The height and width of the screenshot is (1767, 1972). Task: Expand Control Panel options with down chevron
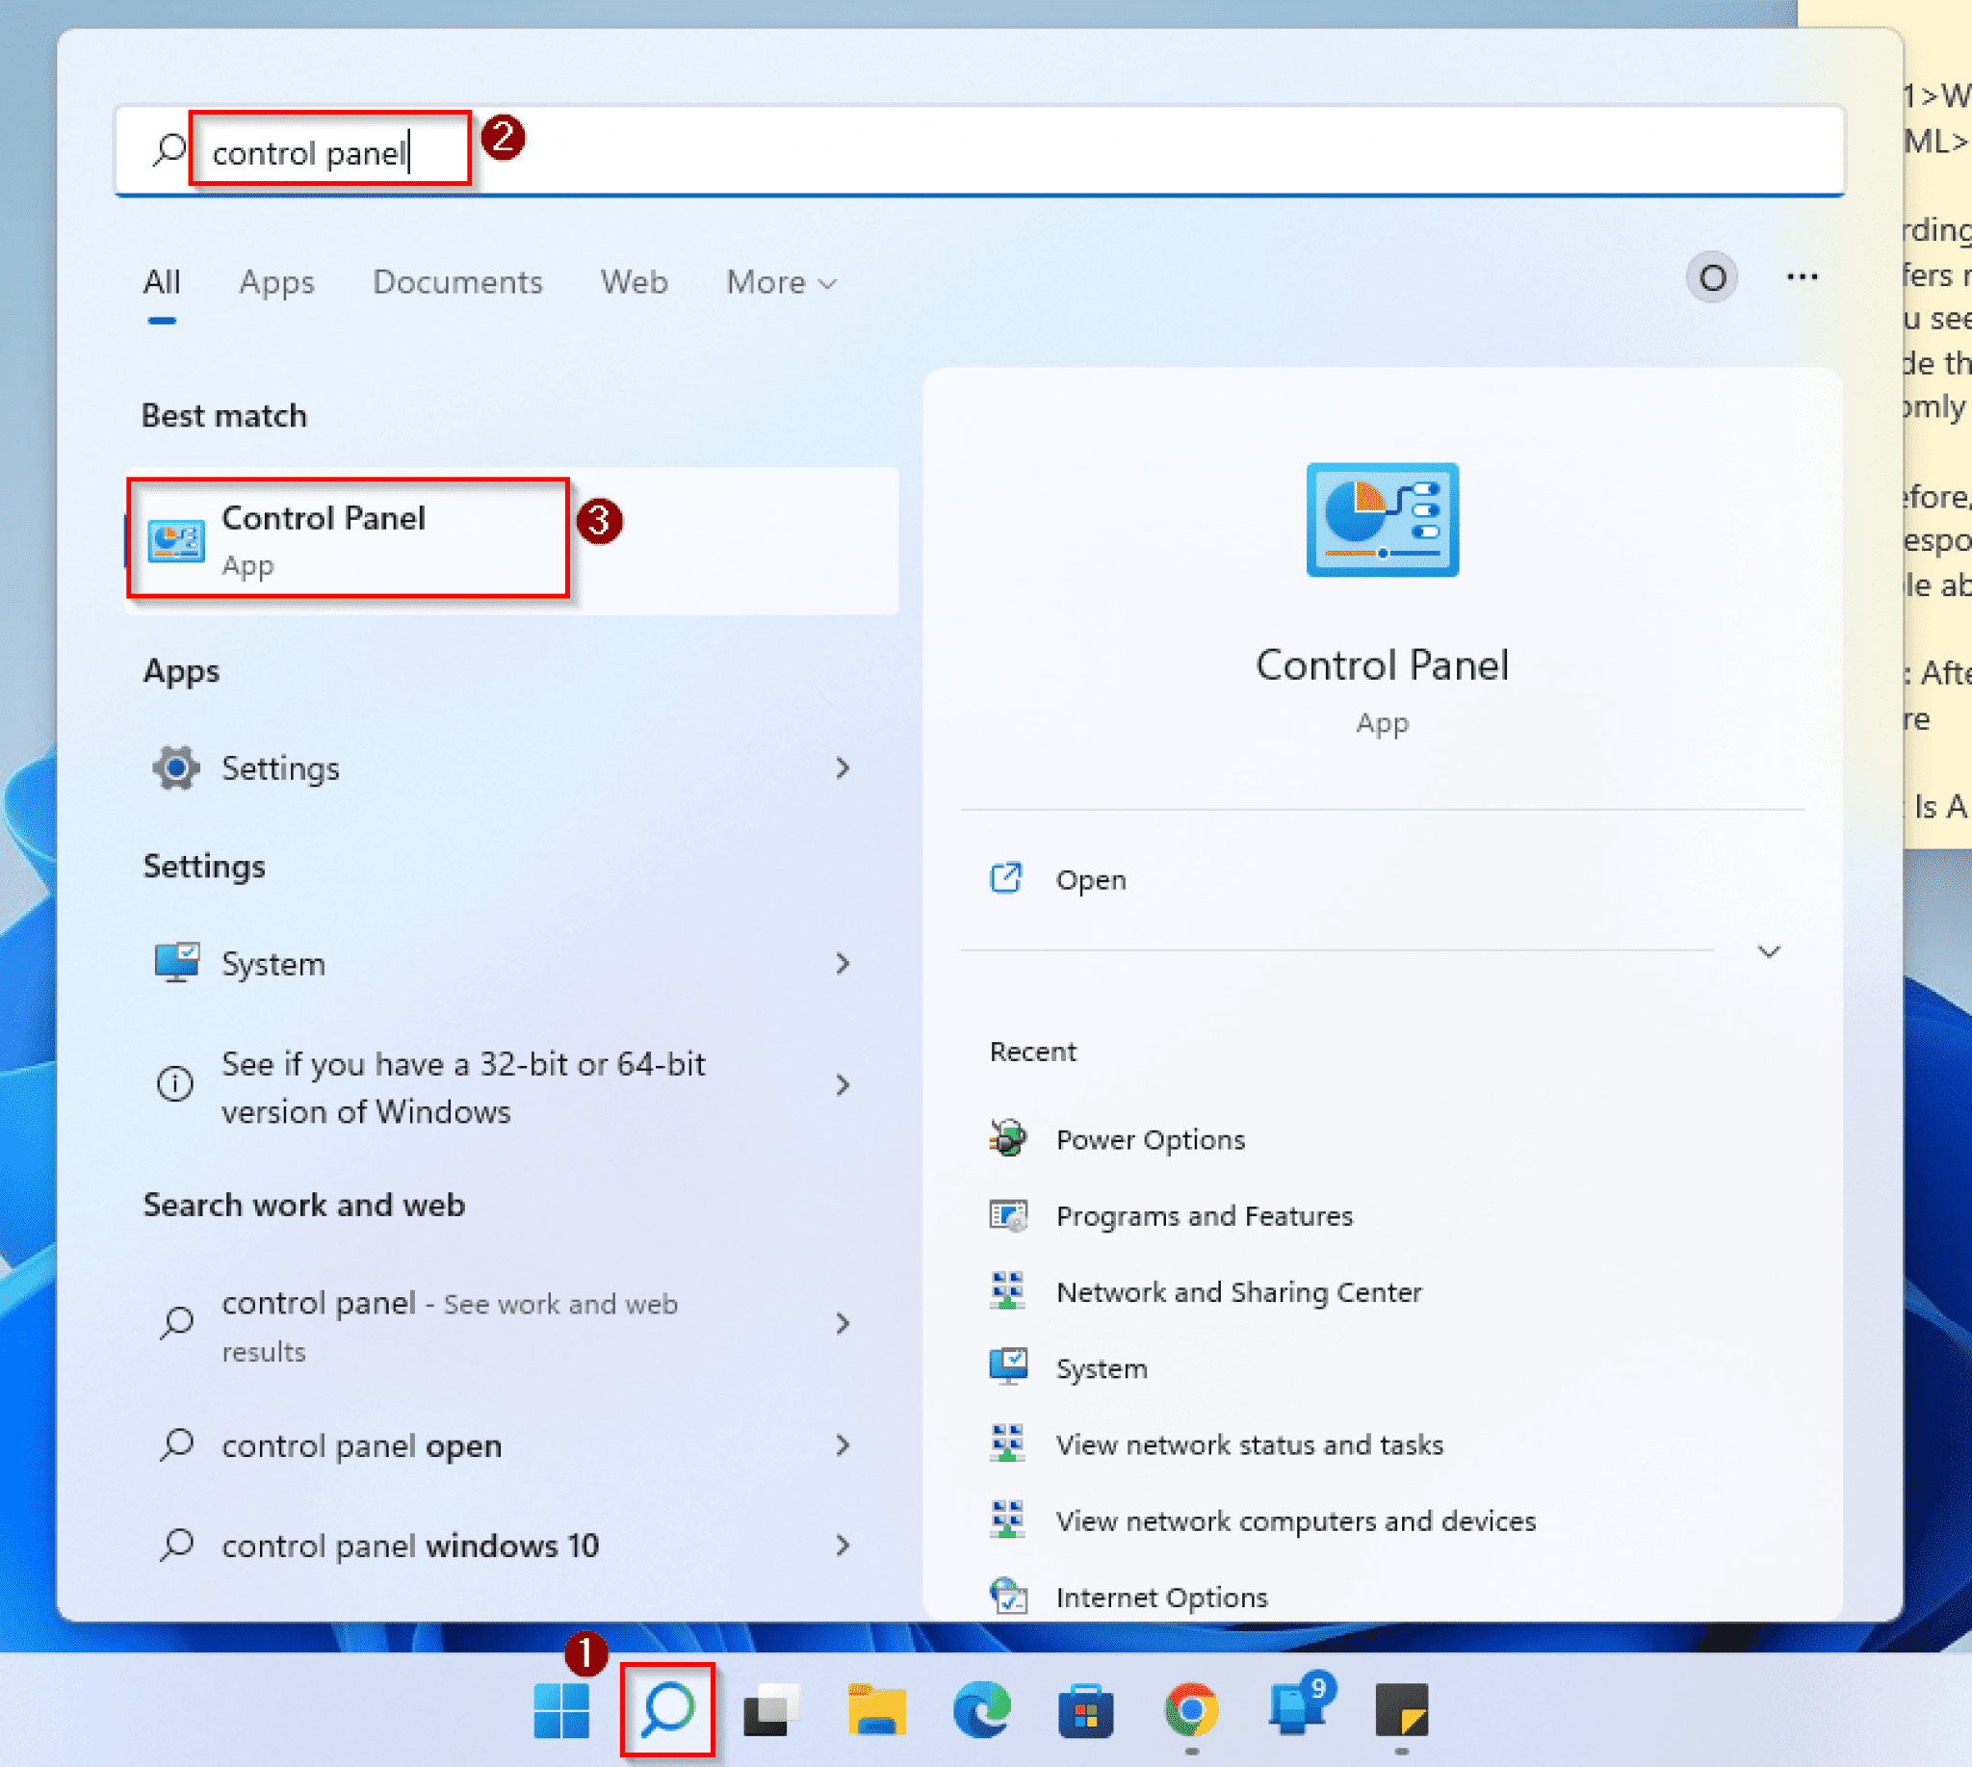coord(1769,951)
